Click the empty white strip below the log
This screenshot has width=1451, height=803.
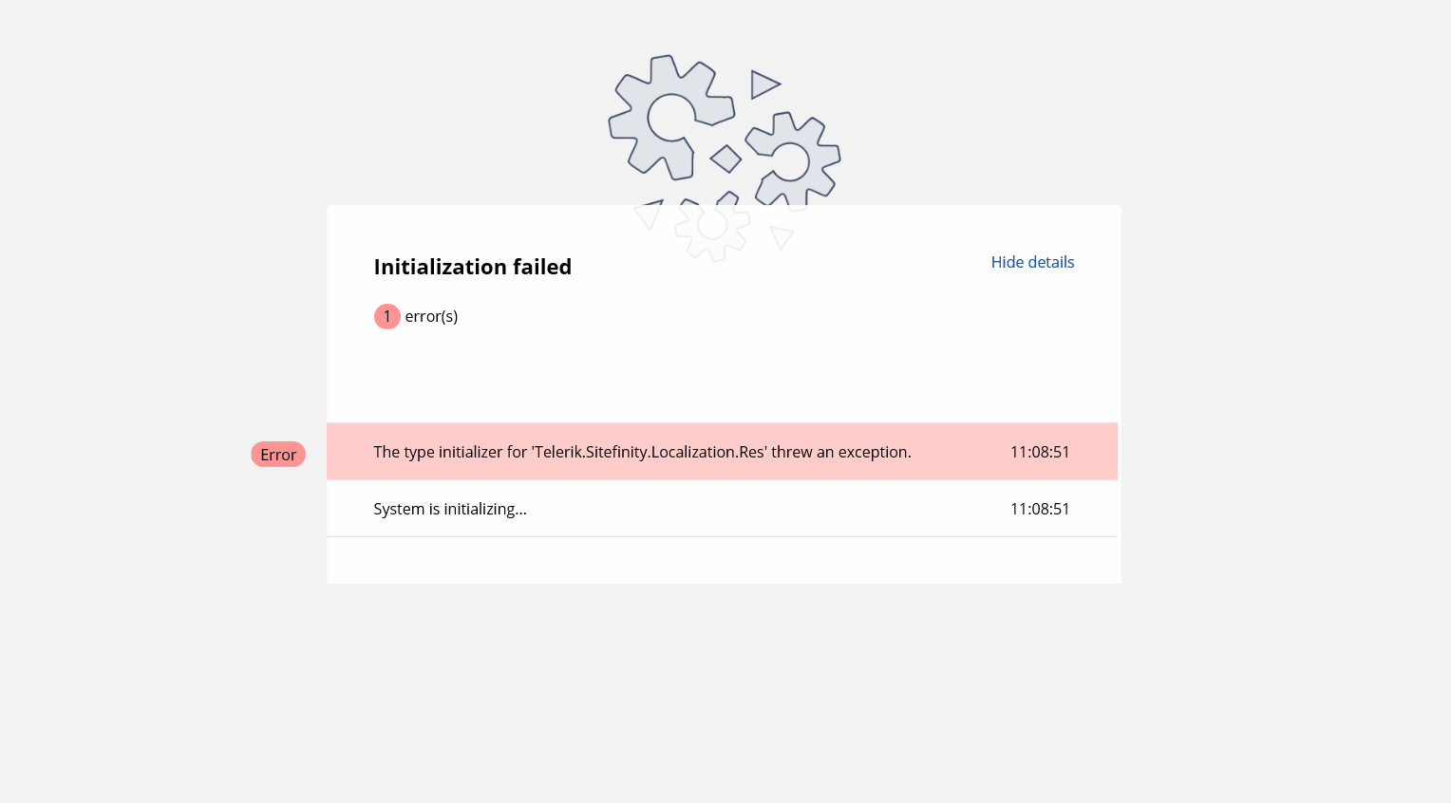tap(722, 560)
